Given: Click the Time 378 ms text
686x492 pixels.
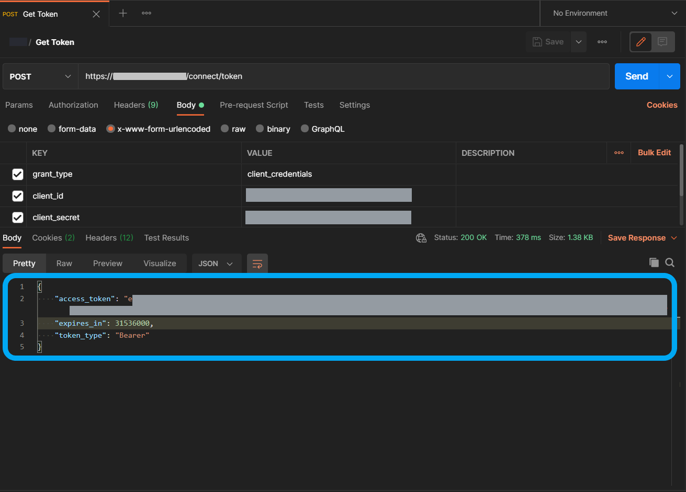Looking at the screenshot, I should [518, 237].
